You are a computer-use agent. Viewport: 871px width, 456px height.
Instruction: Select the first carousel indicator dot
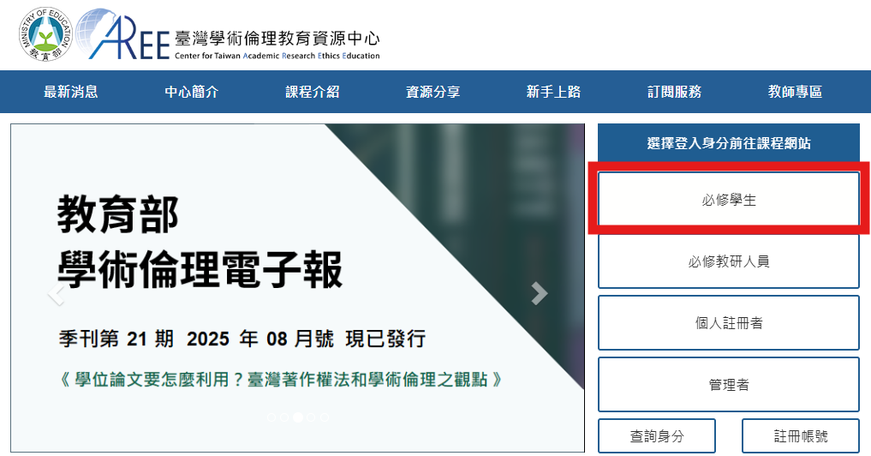pyautogui.click(x=271, y=417)
